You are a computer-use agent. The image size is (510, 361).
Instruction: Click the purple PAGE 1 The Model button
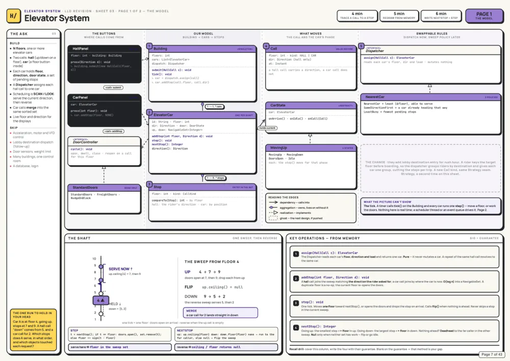click(x=484, y=16)
